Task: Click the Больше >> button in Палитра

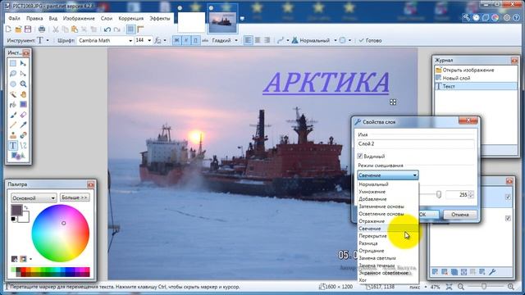Action: pyautogui.click(x=75, y=197)
